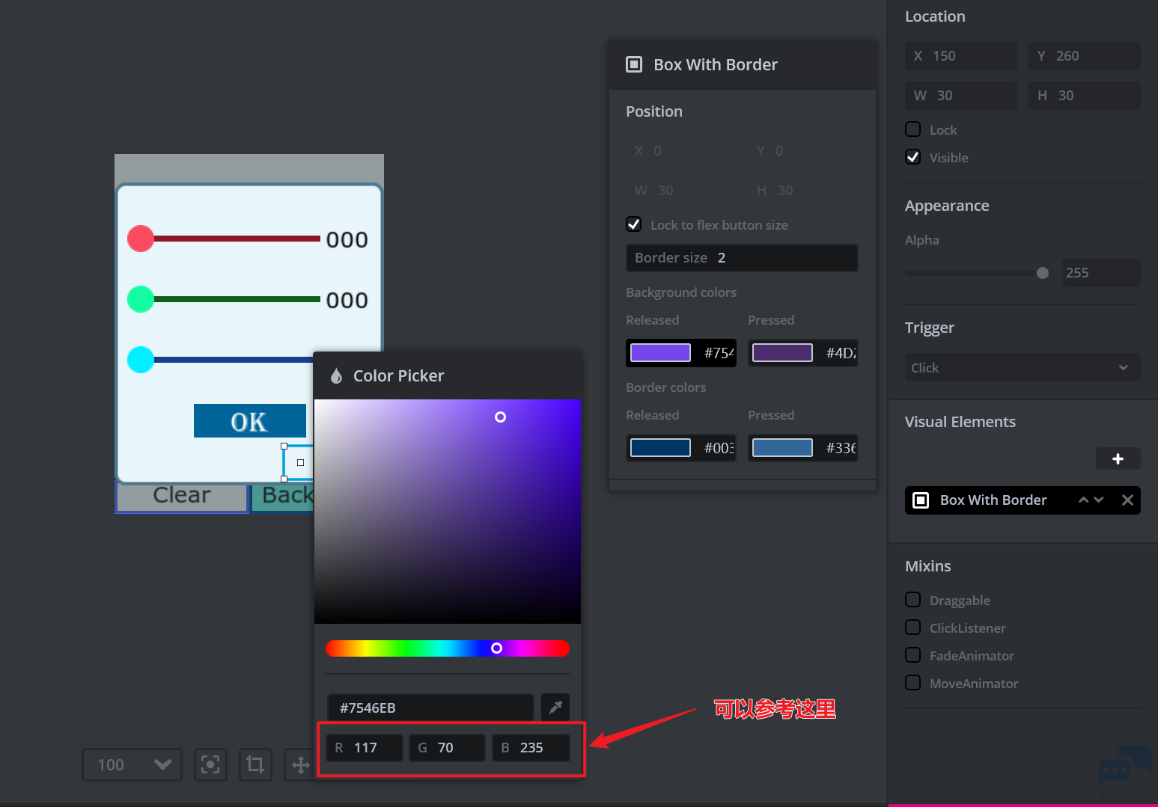Select the crop tool in bottom toolbar

click(x=255, y=764)
